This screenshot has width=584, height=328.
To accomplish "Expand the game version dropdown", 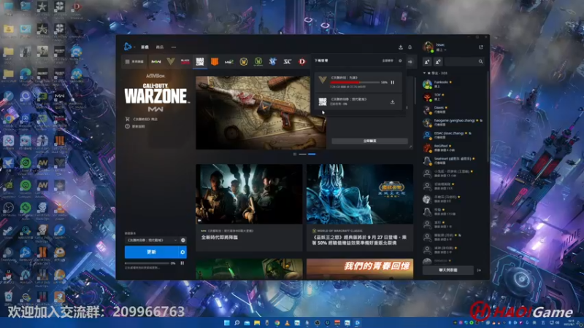I will pos(151,241).
